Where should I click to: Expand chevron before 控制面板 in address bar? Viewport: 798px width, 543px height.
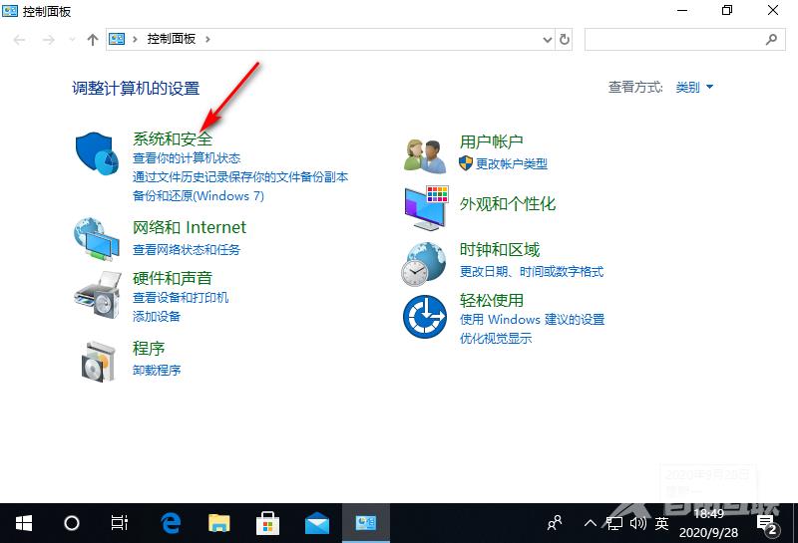[x=135, y=39]
